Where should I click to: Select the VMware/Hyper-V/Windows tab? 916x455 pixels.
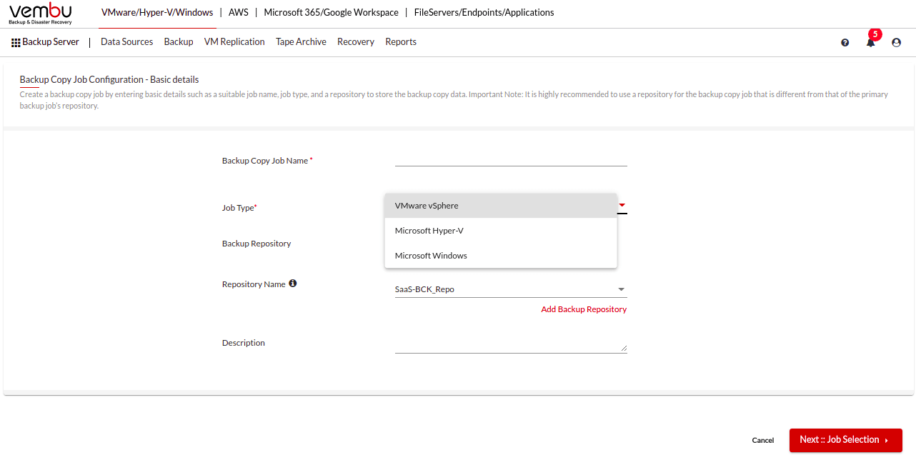coord(157,12)
